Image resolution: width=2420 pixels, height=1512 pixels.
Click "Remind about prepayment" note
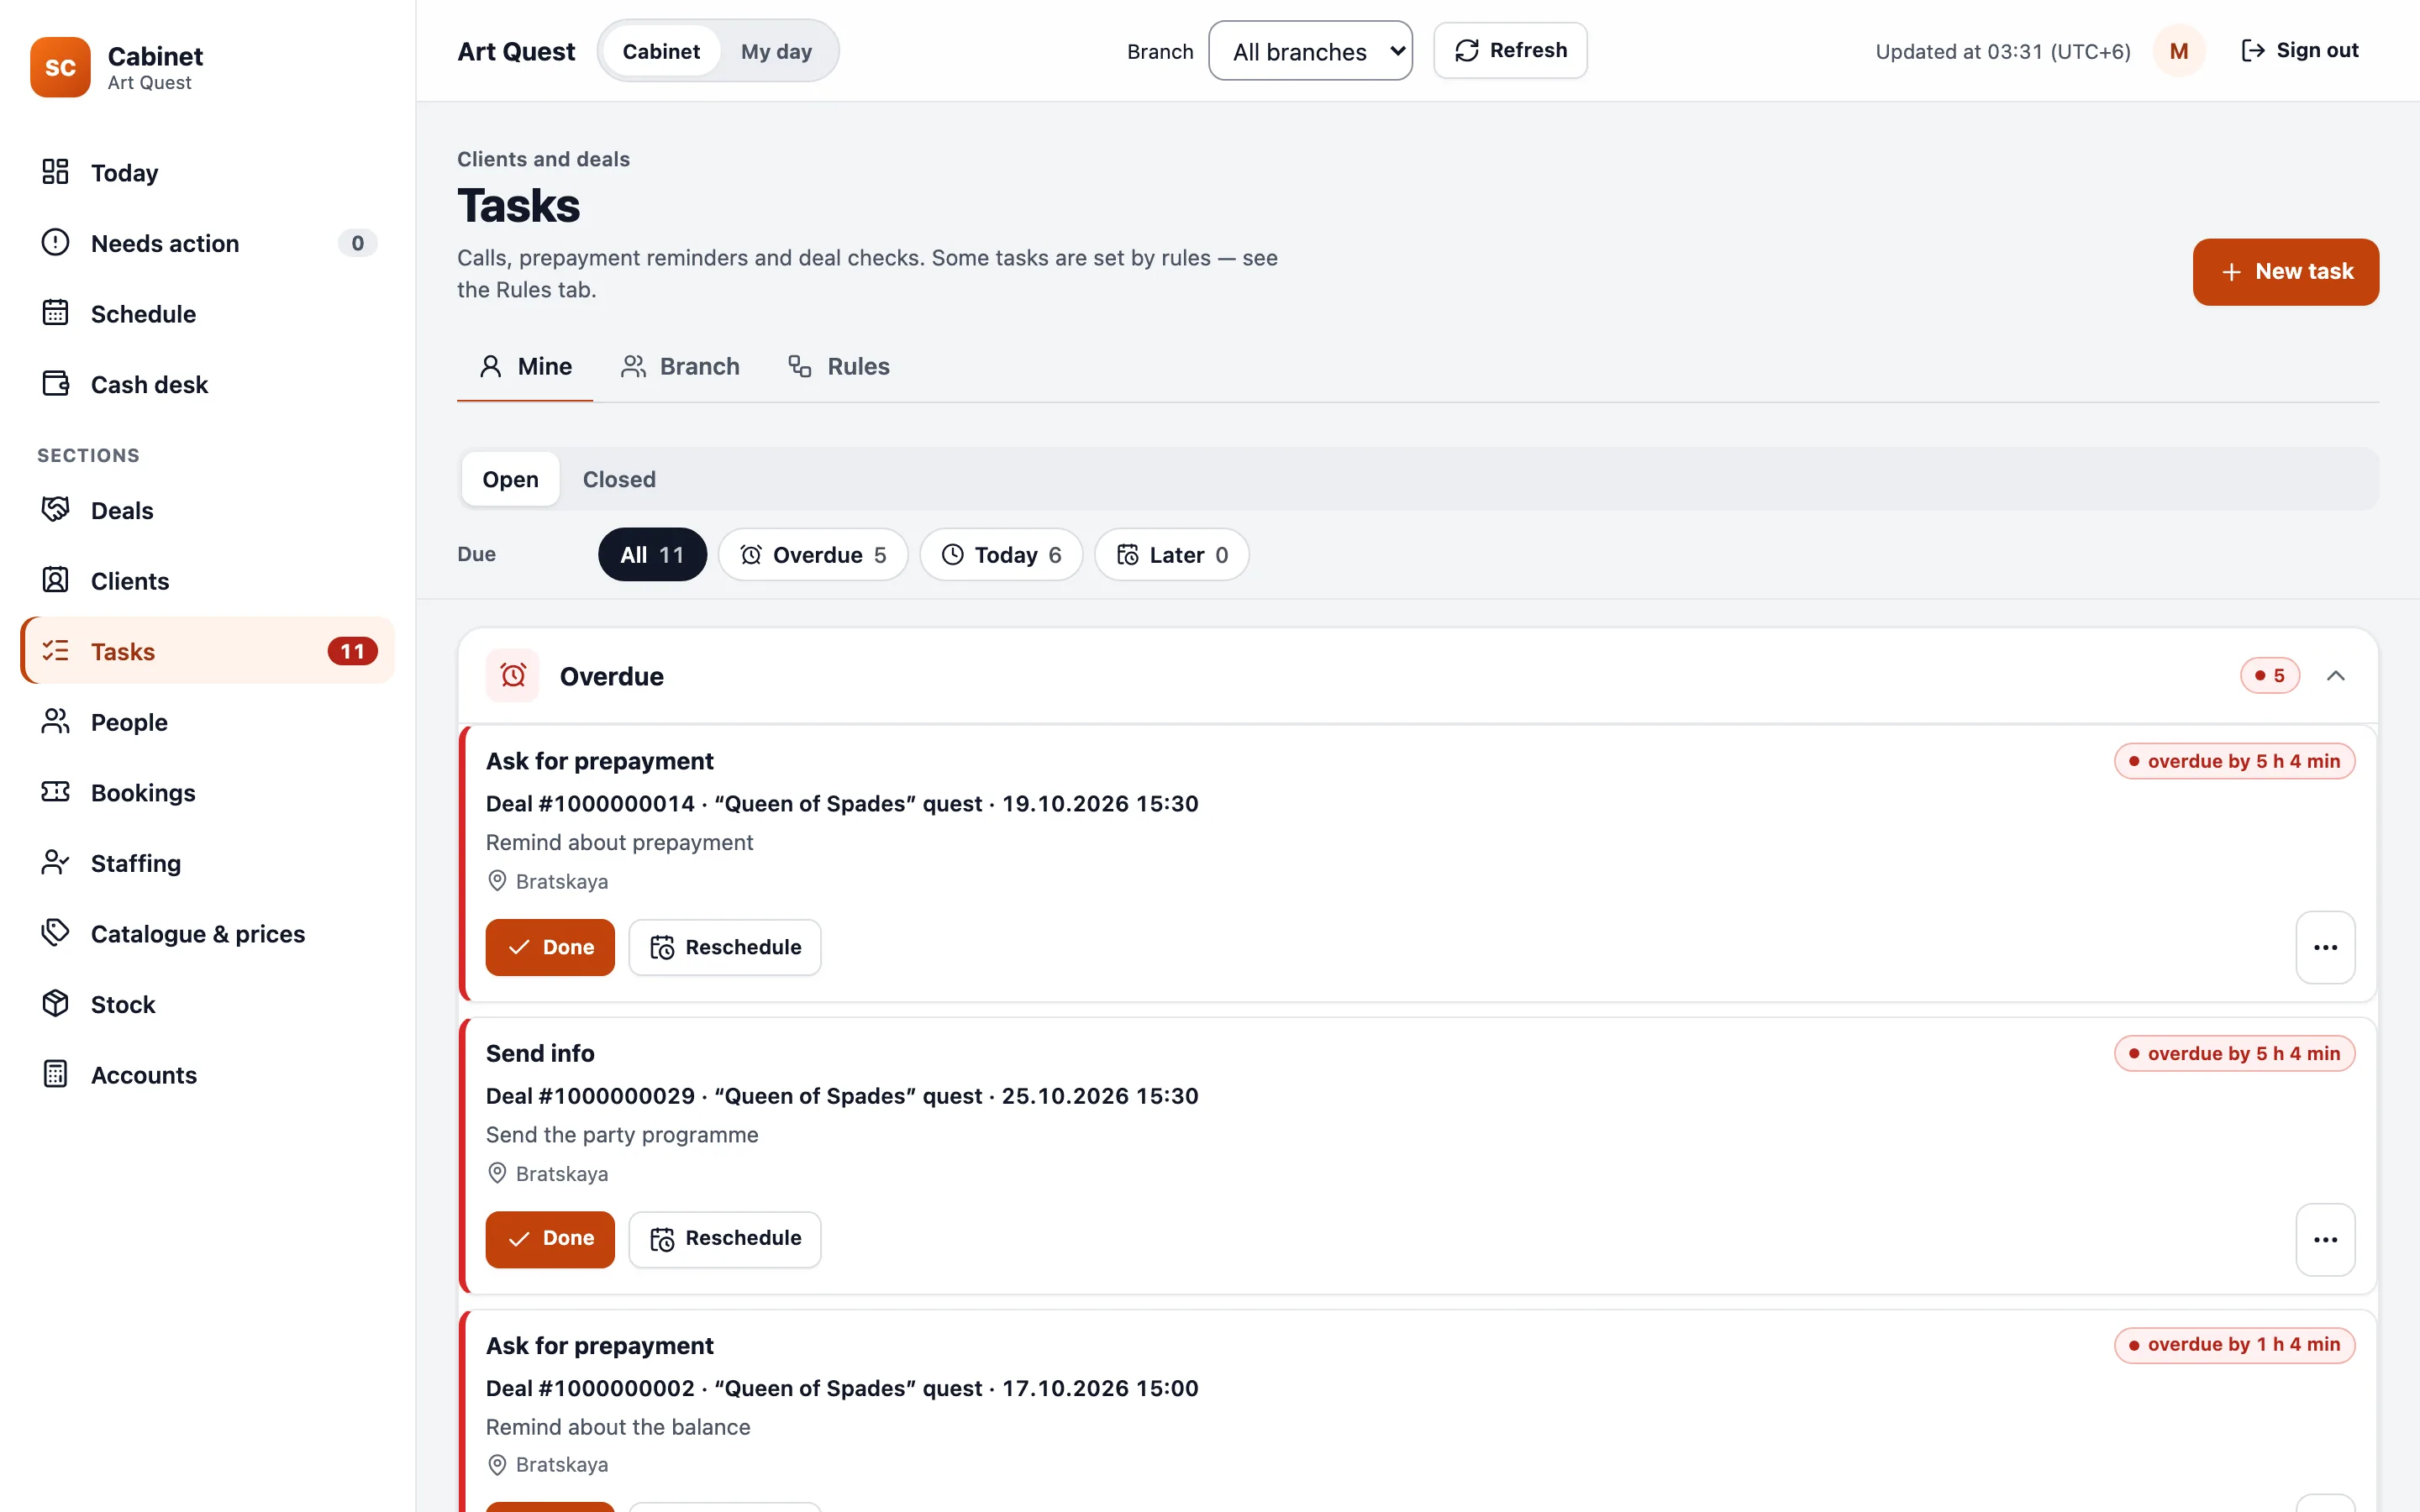pyautogui.click(x=619, y=843)
